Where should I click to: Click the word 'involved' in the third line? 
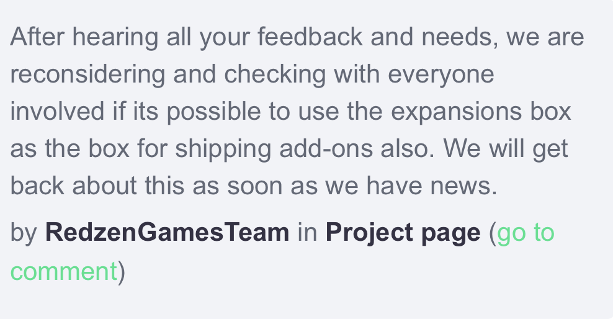pyautogui.click(x=57, y=111)
